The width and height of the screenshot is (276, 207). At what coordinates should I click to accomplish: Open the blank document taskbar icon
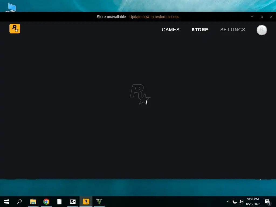[60, 202]
